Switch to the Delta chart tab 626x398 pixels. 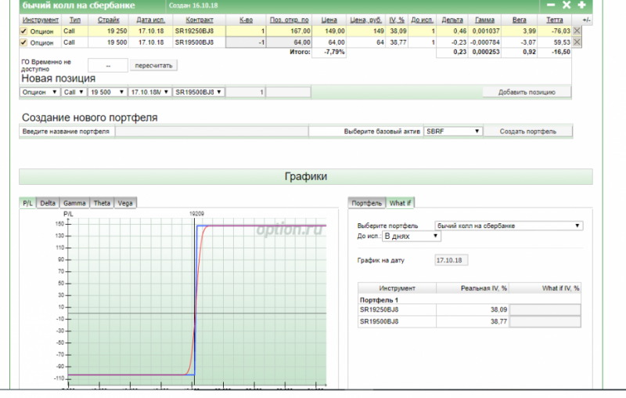point(48,203)
